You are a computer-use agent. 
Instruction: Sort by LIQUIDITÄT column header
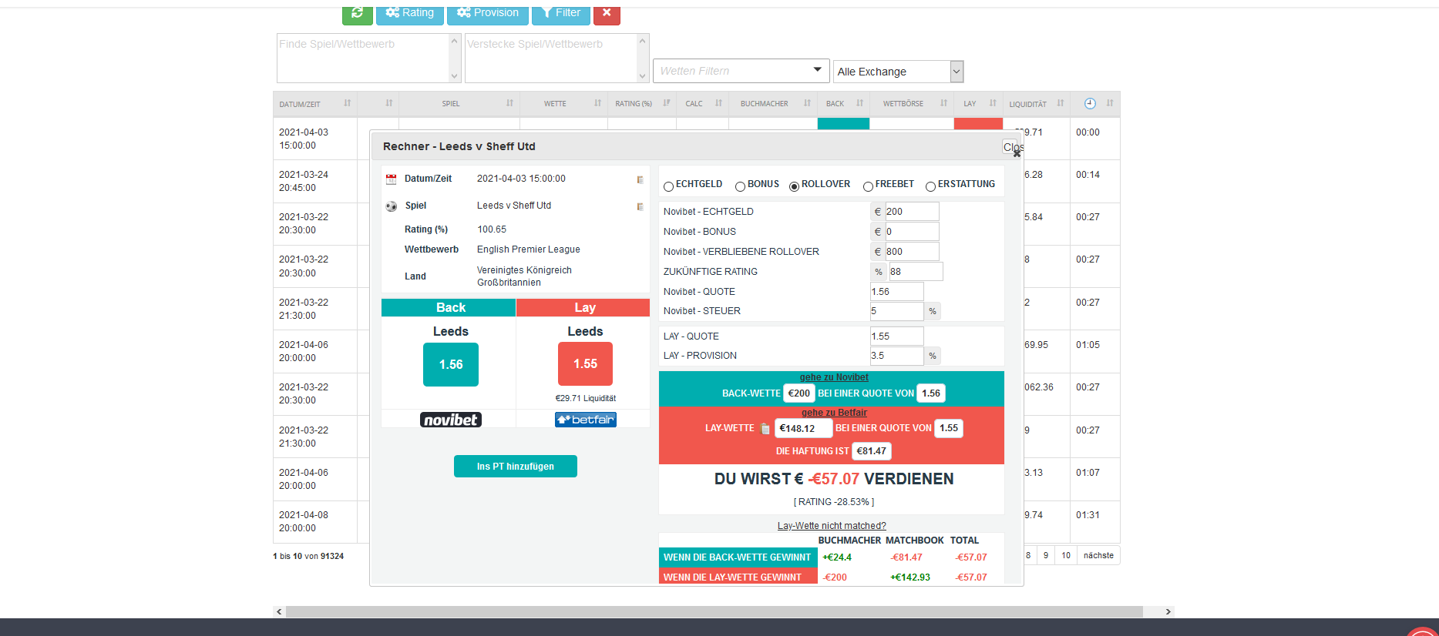(1036, 104)
